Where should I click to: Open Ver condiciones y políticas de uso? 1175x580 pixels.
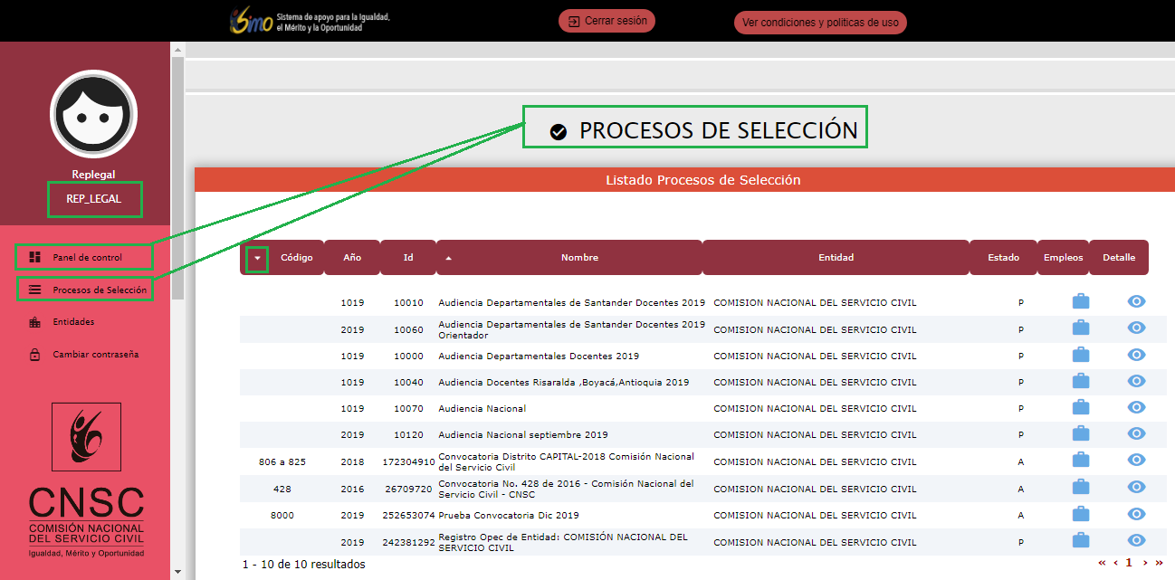[820, 23]
